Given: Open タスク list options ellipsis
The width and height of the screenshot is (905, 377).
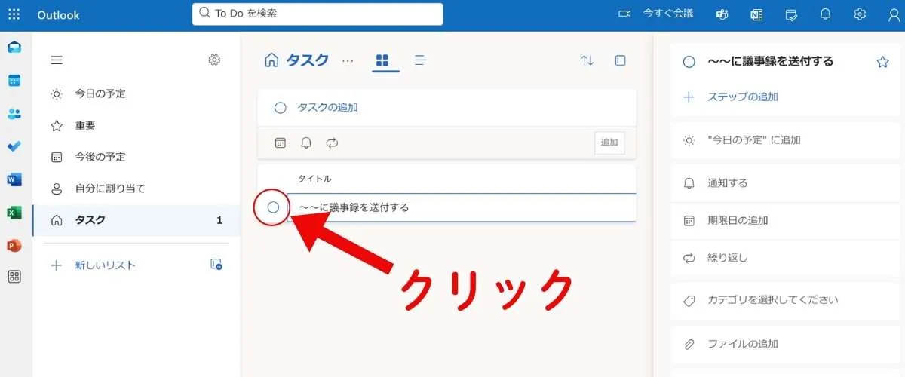Looking at the screenshot, I should click(x=348, y=61).
